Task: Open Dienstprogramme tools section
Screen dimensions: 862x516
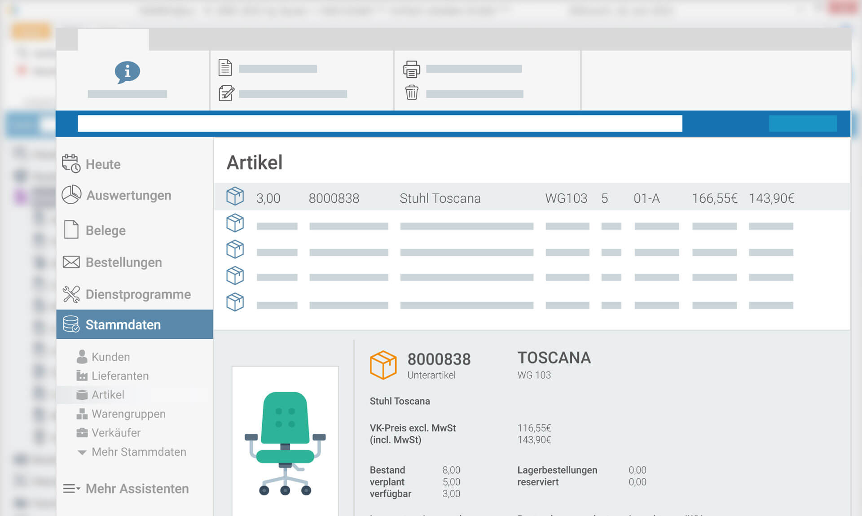Action: 137,294
